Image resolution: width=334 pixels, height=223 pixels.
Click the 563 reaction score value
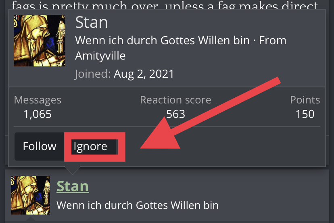(x=175, y=114)
